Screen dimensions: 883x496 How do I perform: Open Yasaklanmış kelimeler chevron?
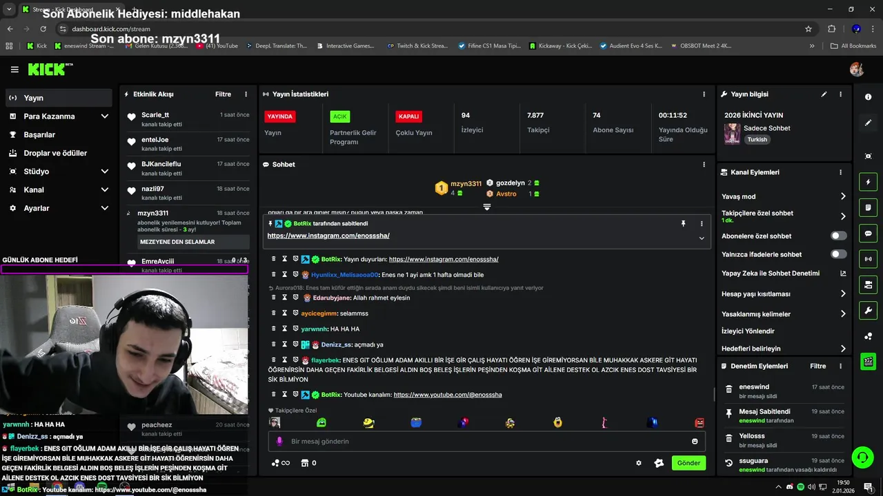click(x=843, y=314)
